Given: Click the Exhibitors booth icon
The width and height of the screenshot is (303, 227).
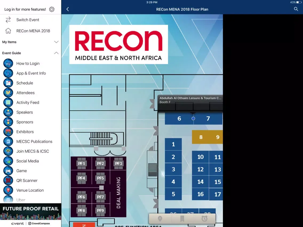Looking at the screenshot, I should pos(8,132).
